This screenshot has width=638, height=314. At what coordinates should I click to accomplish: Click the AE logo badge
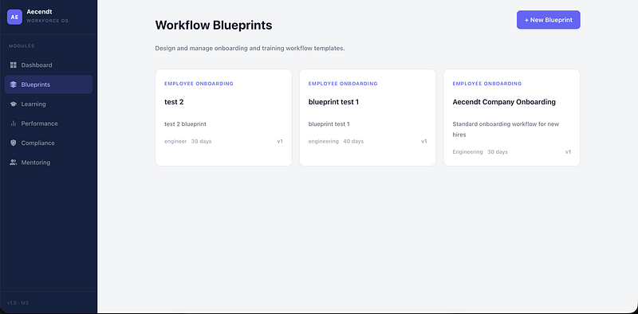coord(14,17)
